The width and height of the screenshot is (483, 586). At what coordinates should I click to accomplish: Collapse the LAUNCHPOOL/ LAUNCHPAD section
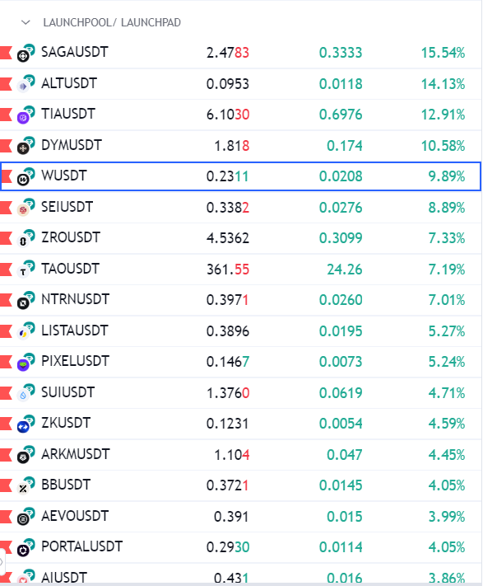tap(26, 22)
